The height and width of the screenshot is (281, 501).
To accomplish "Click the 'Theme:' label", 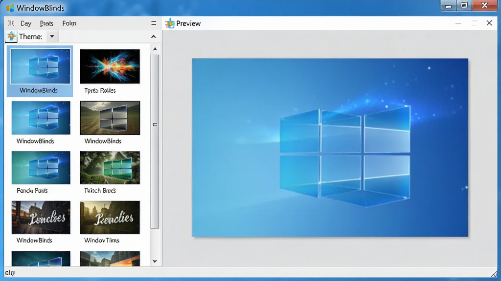I will click(x=31, y=37).
